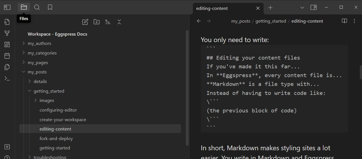The width and height of the screenshot is (362, 159).
Task: Go to my_posts in breadcrumb
Action: 241,21
